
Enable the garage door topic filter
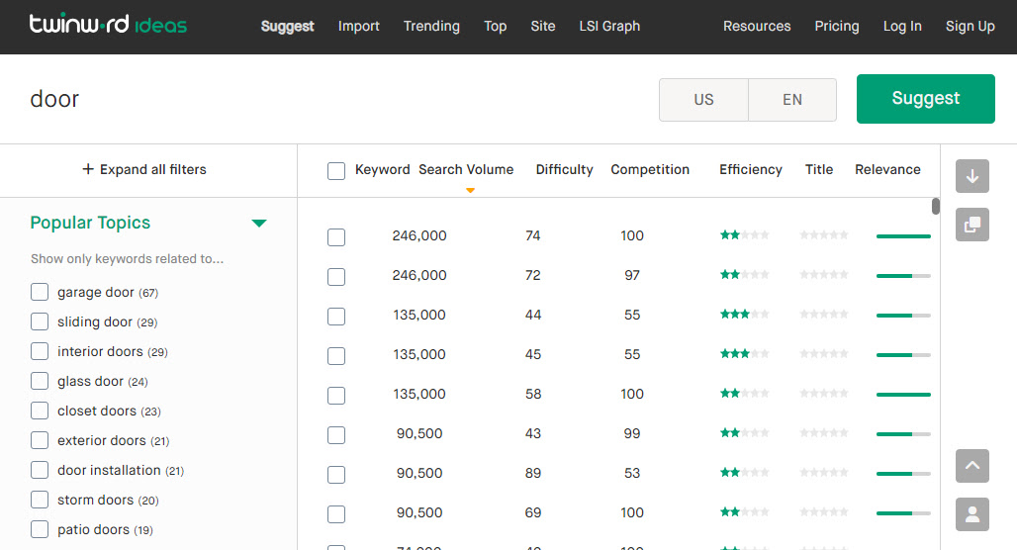pos(40,292)
